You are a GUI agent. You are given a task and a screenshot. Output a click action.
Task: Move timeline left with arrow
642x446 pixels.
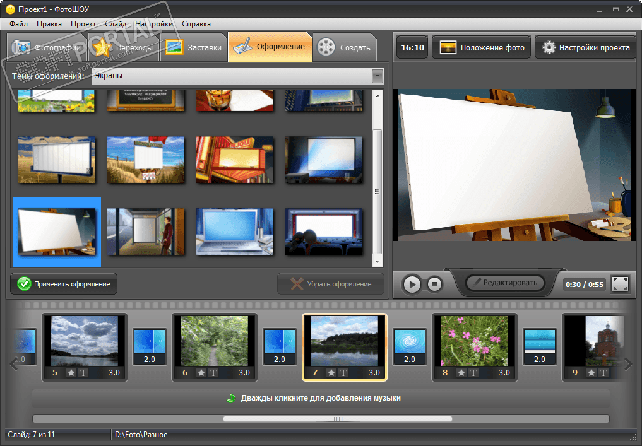click(x=13, y=363)
